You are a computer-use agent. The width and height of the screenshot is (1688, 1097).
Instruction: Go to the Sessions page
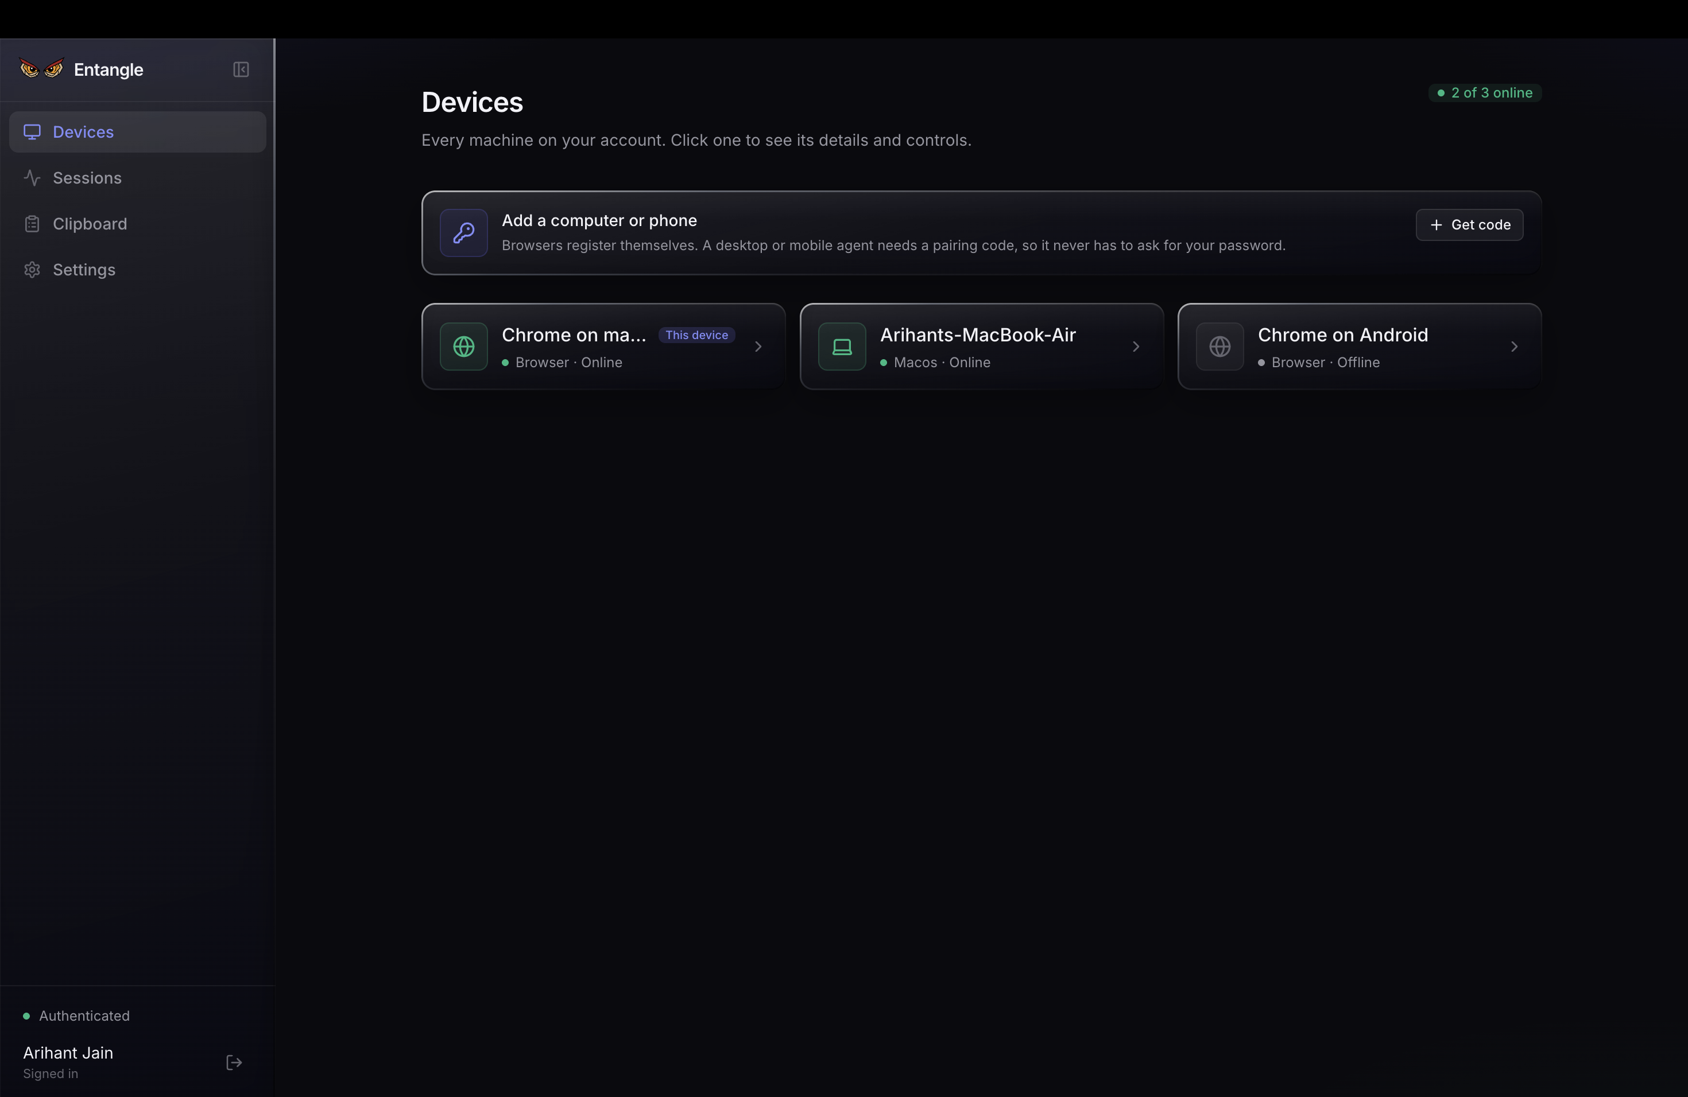[138, 178]
